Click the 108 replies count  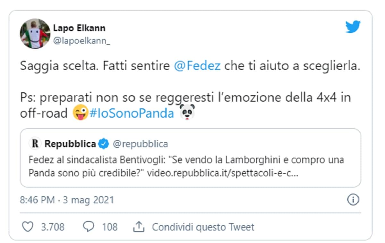(109, 227)
